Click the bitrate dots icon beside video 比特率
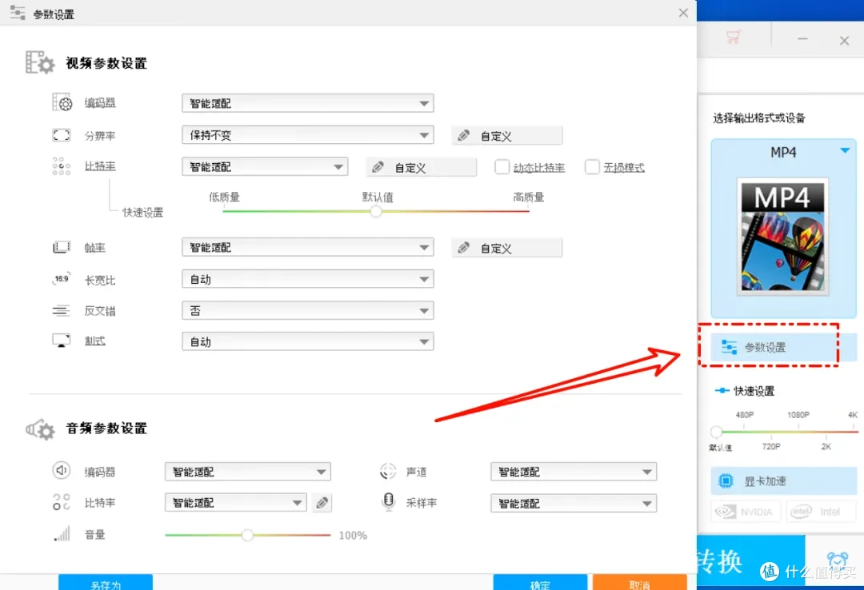The height and width of the screenshot is (590, 864). (61, 165)
